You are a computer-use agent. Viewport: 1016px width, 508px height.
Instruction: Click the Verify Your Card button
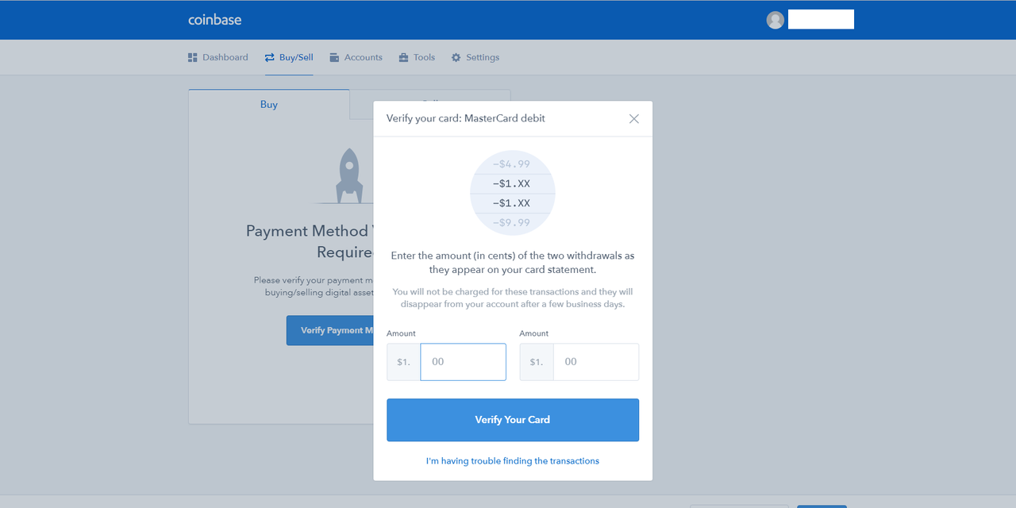[513, 420]
